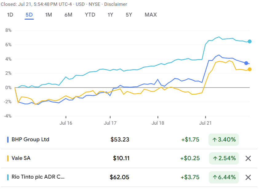
Task: Open the 5Y chart range
Action: (129, 15)
